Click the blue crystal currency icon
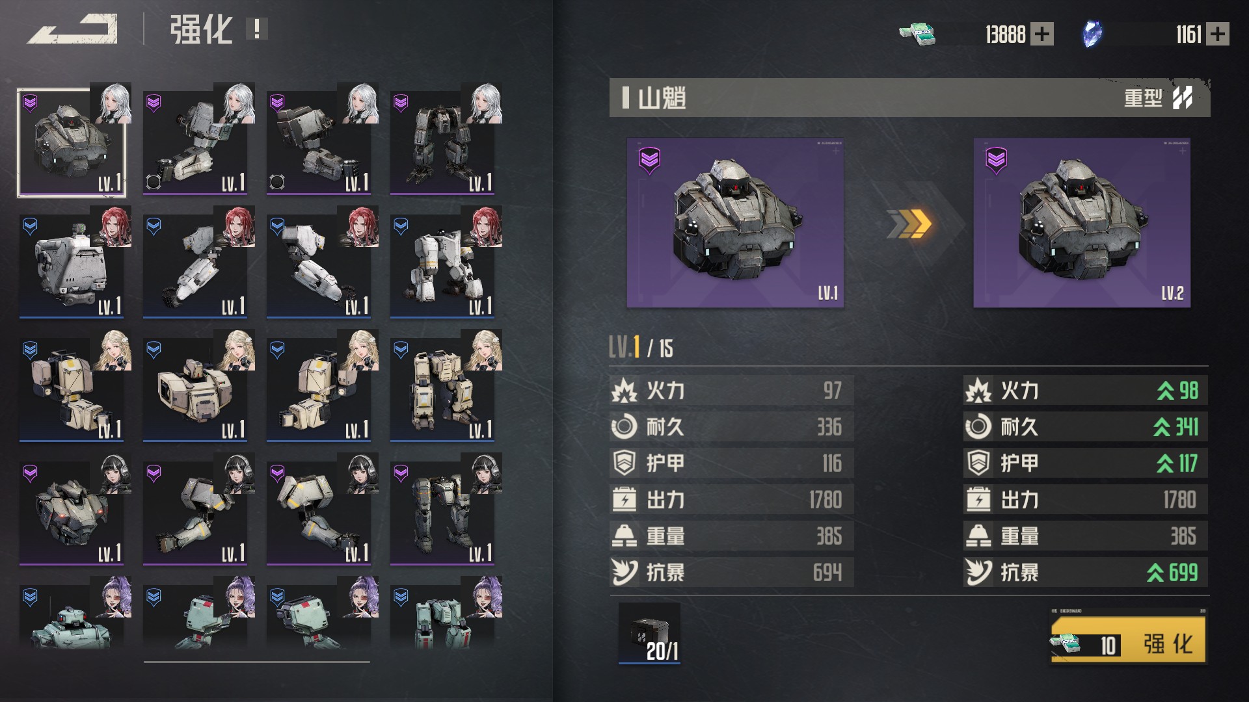 (x=1092, y=34)
